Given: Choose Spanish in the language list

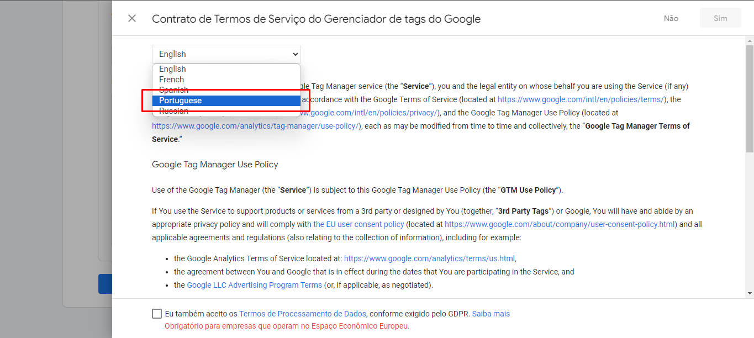Looking at the screenshot, I should point(173,90).
